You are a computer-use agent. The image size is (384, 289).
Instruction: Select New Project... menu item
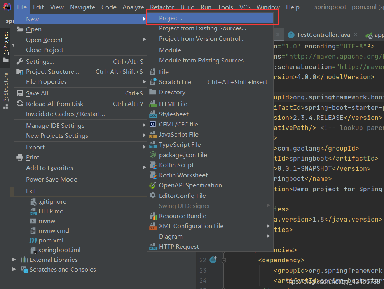(x=210, y=18)
